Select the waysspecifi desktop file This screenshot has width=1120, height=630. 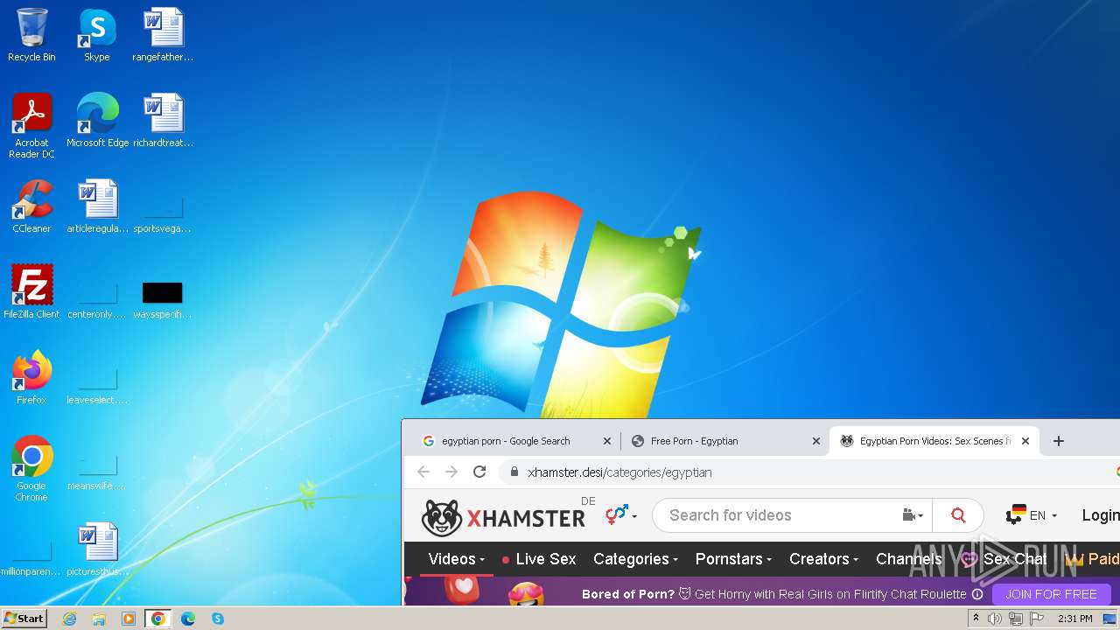(163, 299)
